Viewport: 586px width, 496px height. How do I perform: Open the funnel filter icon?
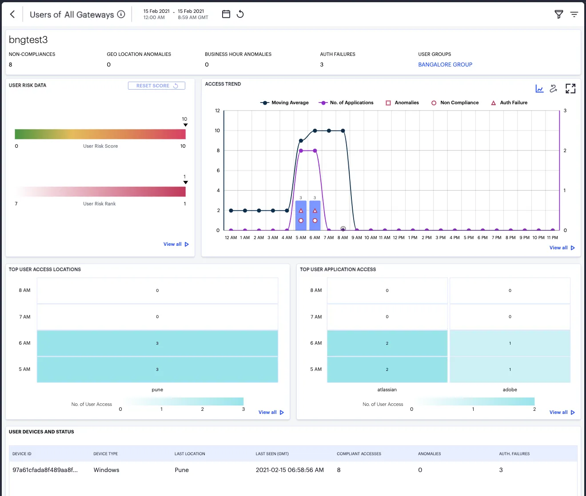pyautogui.click(x=559, y=14)
